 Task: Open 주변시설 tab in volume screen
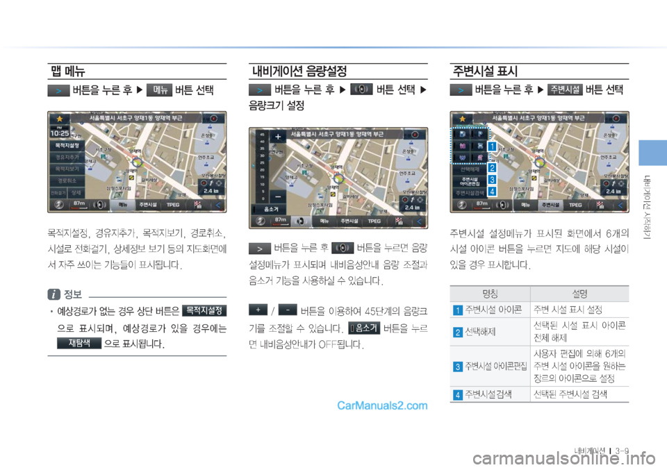click(x=349, y=221)
